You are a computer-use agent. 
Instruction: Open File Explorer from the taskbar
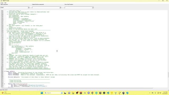click(x=73, y=93)
